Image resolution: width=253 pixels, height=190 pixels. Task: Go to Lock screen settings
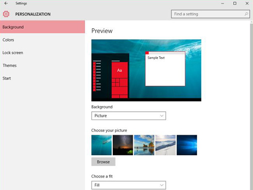pyautogui.click(x=13, y=53)
